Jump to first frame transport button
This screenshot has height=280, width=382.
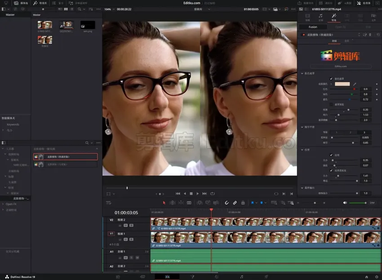pyautogui.click(x=178, y=194)
